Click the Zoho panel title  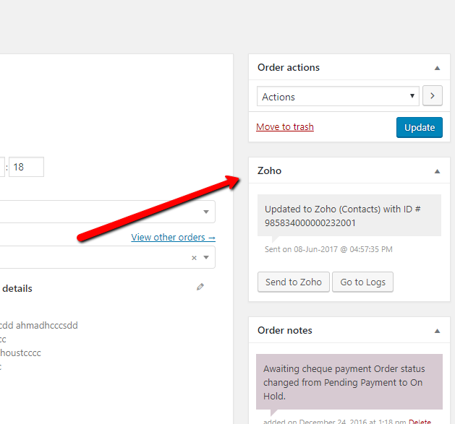pos(270,171)
